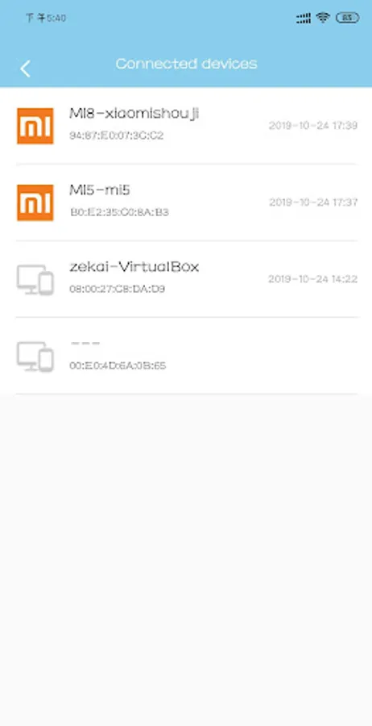Tap the cellular signal bars icon

303,19
